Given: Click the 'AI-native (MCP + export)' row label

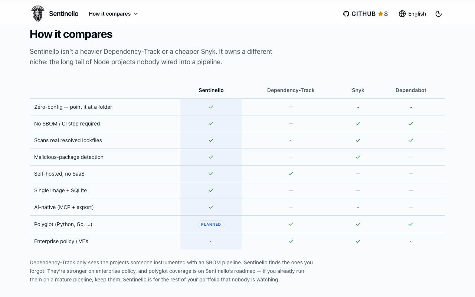Looking at the screenshot, I should click(x=64, y=207).
